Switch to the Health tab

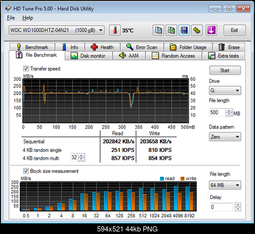coord(103,47)
